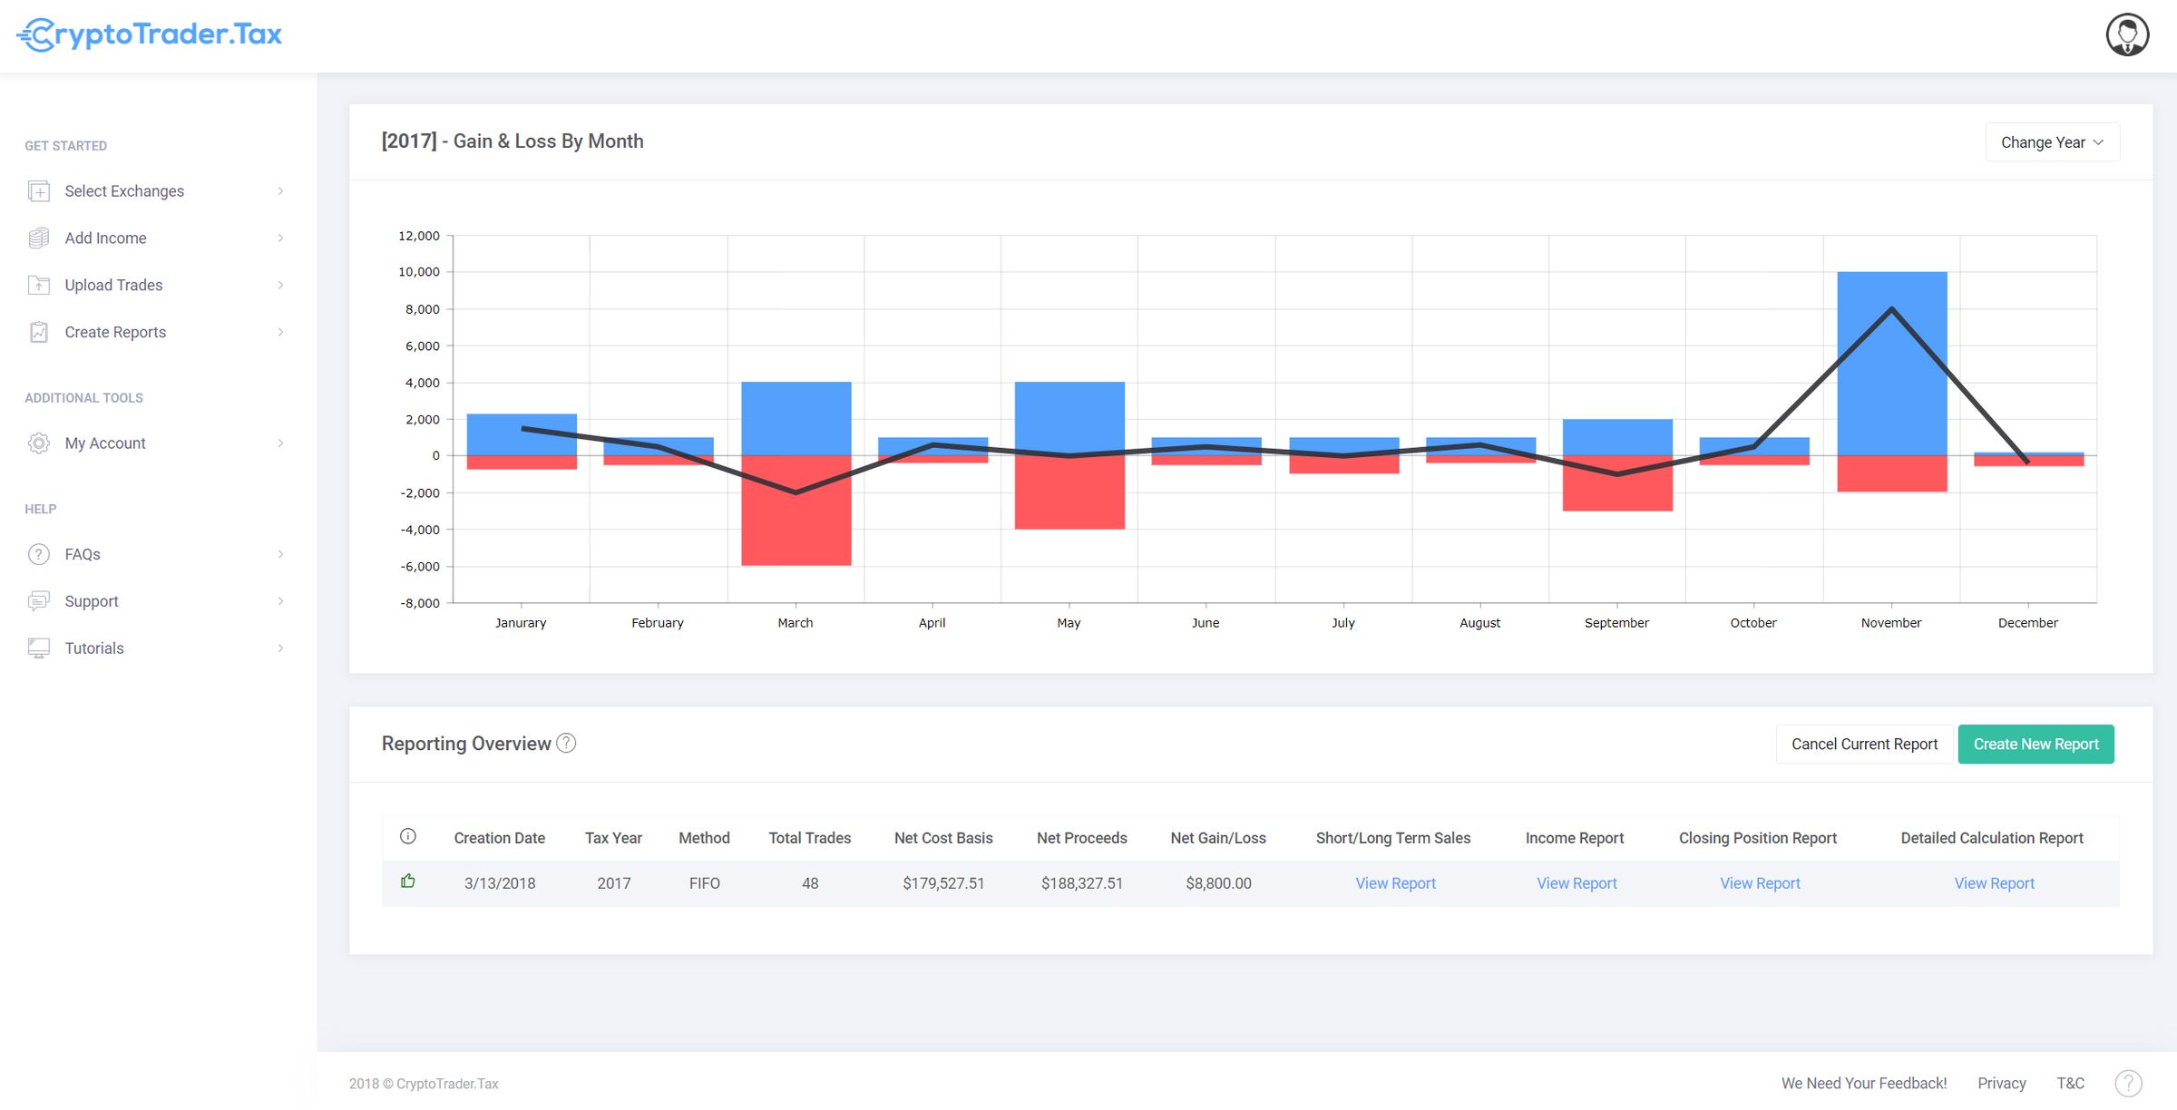Open My Account via the gear icon
This screenshot has height=1110, width=2177.
pos(39,443)
